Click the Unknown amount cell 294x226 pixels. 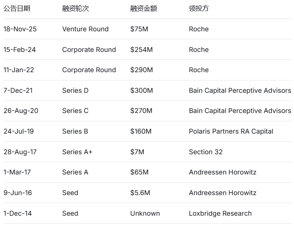pos(145,213)
